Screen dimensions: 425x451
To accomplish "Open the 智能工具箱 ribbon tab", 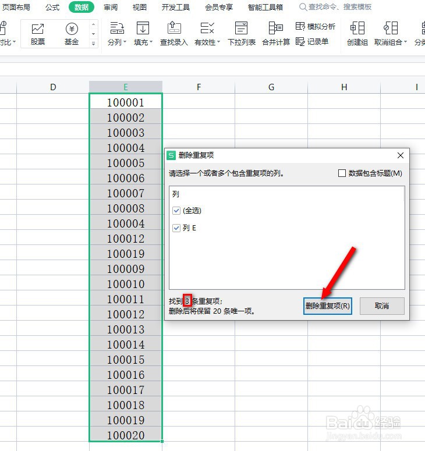I will [x=265, y=7].
